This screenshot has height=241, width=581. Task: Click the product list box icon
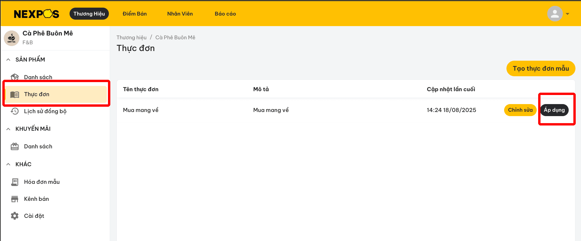15,77
